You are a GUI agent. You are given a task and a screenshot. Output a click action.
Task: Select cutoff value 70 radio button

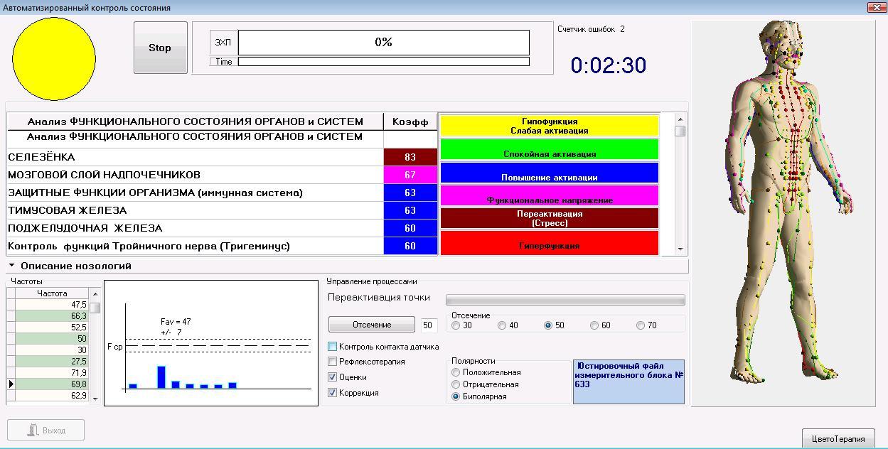(x=641, y=325)
